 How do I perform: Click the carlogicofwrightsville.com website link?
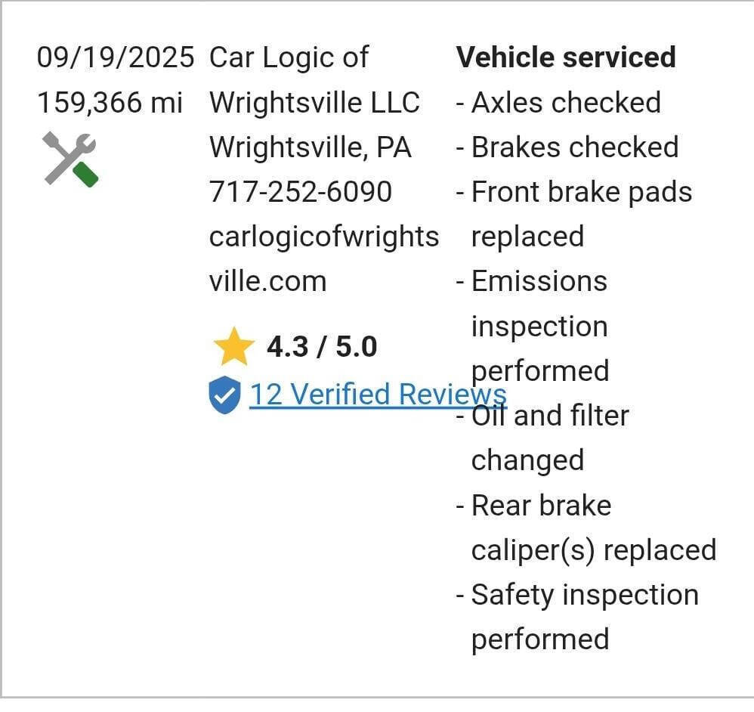pyautogui.click(x=323, y=258)
